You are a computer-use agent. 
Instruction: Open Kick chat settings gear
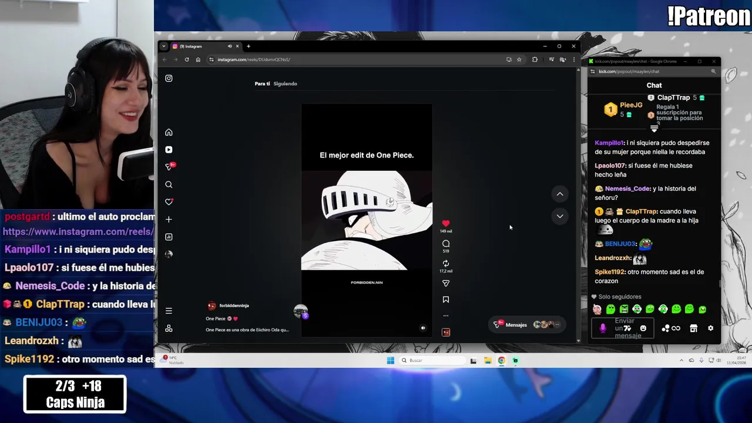(710, 328)
